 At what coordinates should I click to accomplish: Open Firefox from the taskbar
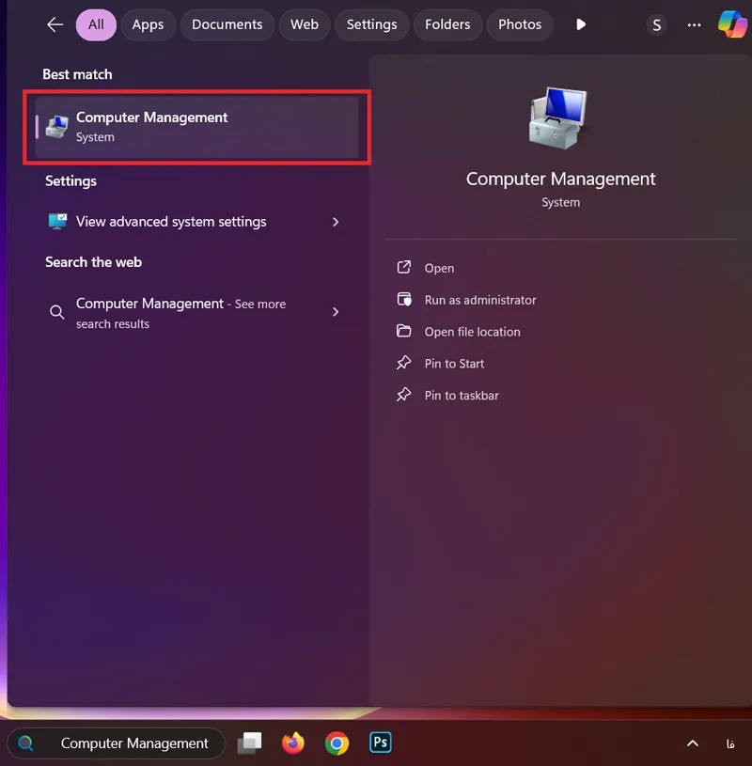(x=293, y=743)
